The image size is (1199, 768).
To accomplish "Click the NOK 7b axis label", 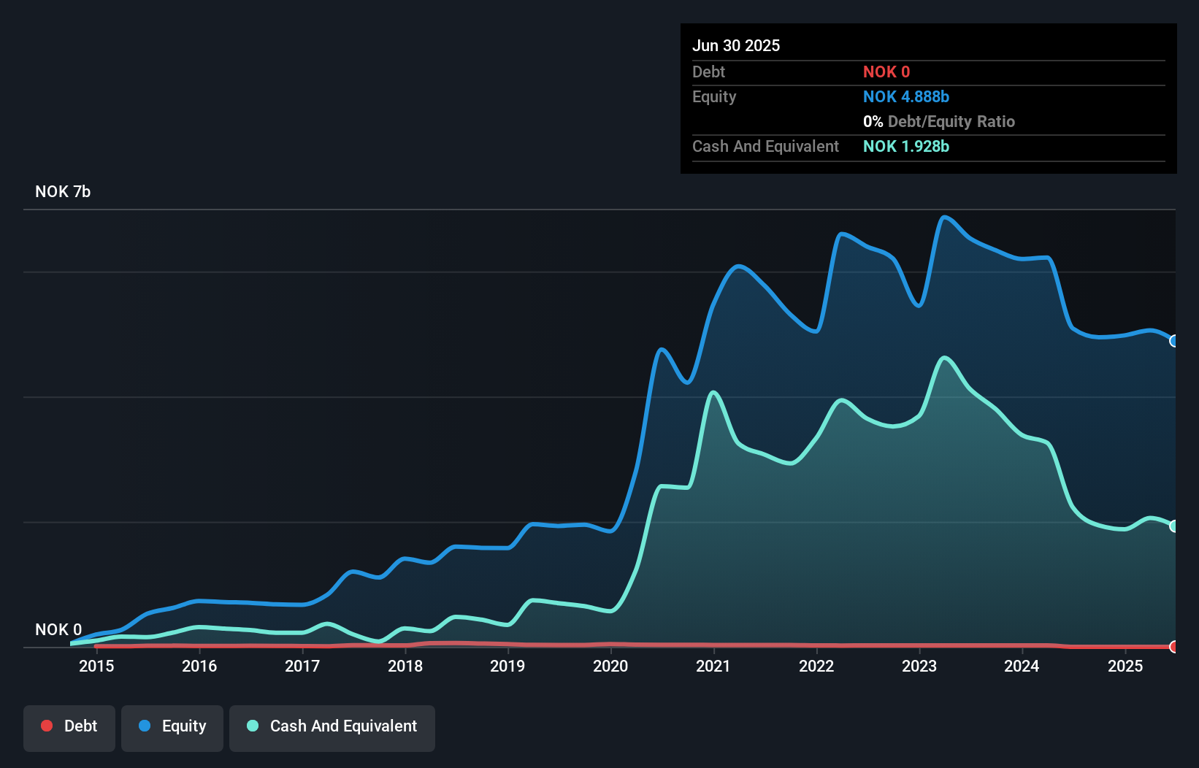I will tap(63, 191).
